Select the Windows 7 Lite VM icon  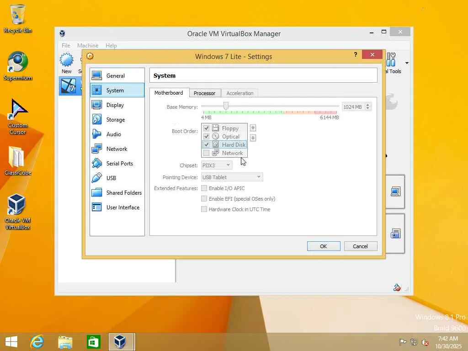point(69,86)
